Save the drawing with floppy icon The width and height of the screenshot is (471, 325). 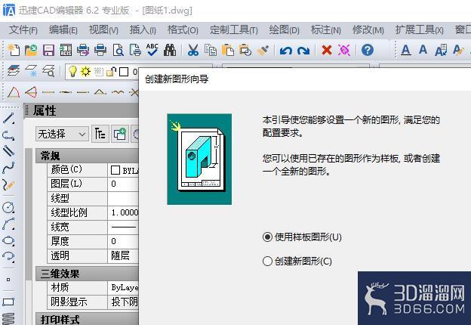tap(48, 50)
